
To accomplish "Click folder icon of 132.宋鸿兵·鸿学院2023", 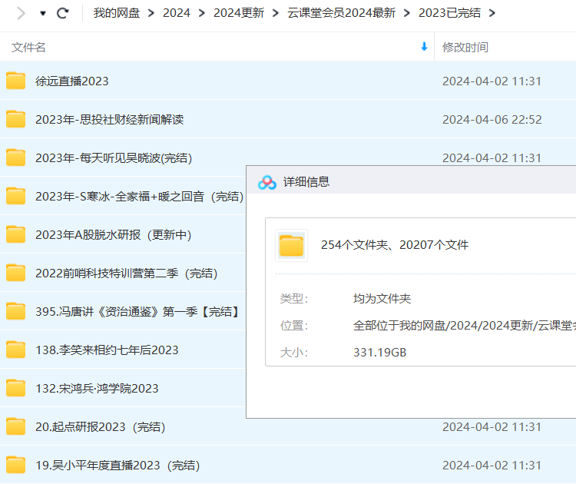I will 16,388.
